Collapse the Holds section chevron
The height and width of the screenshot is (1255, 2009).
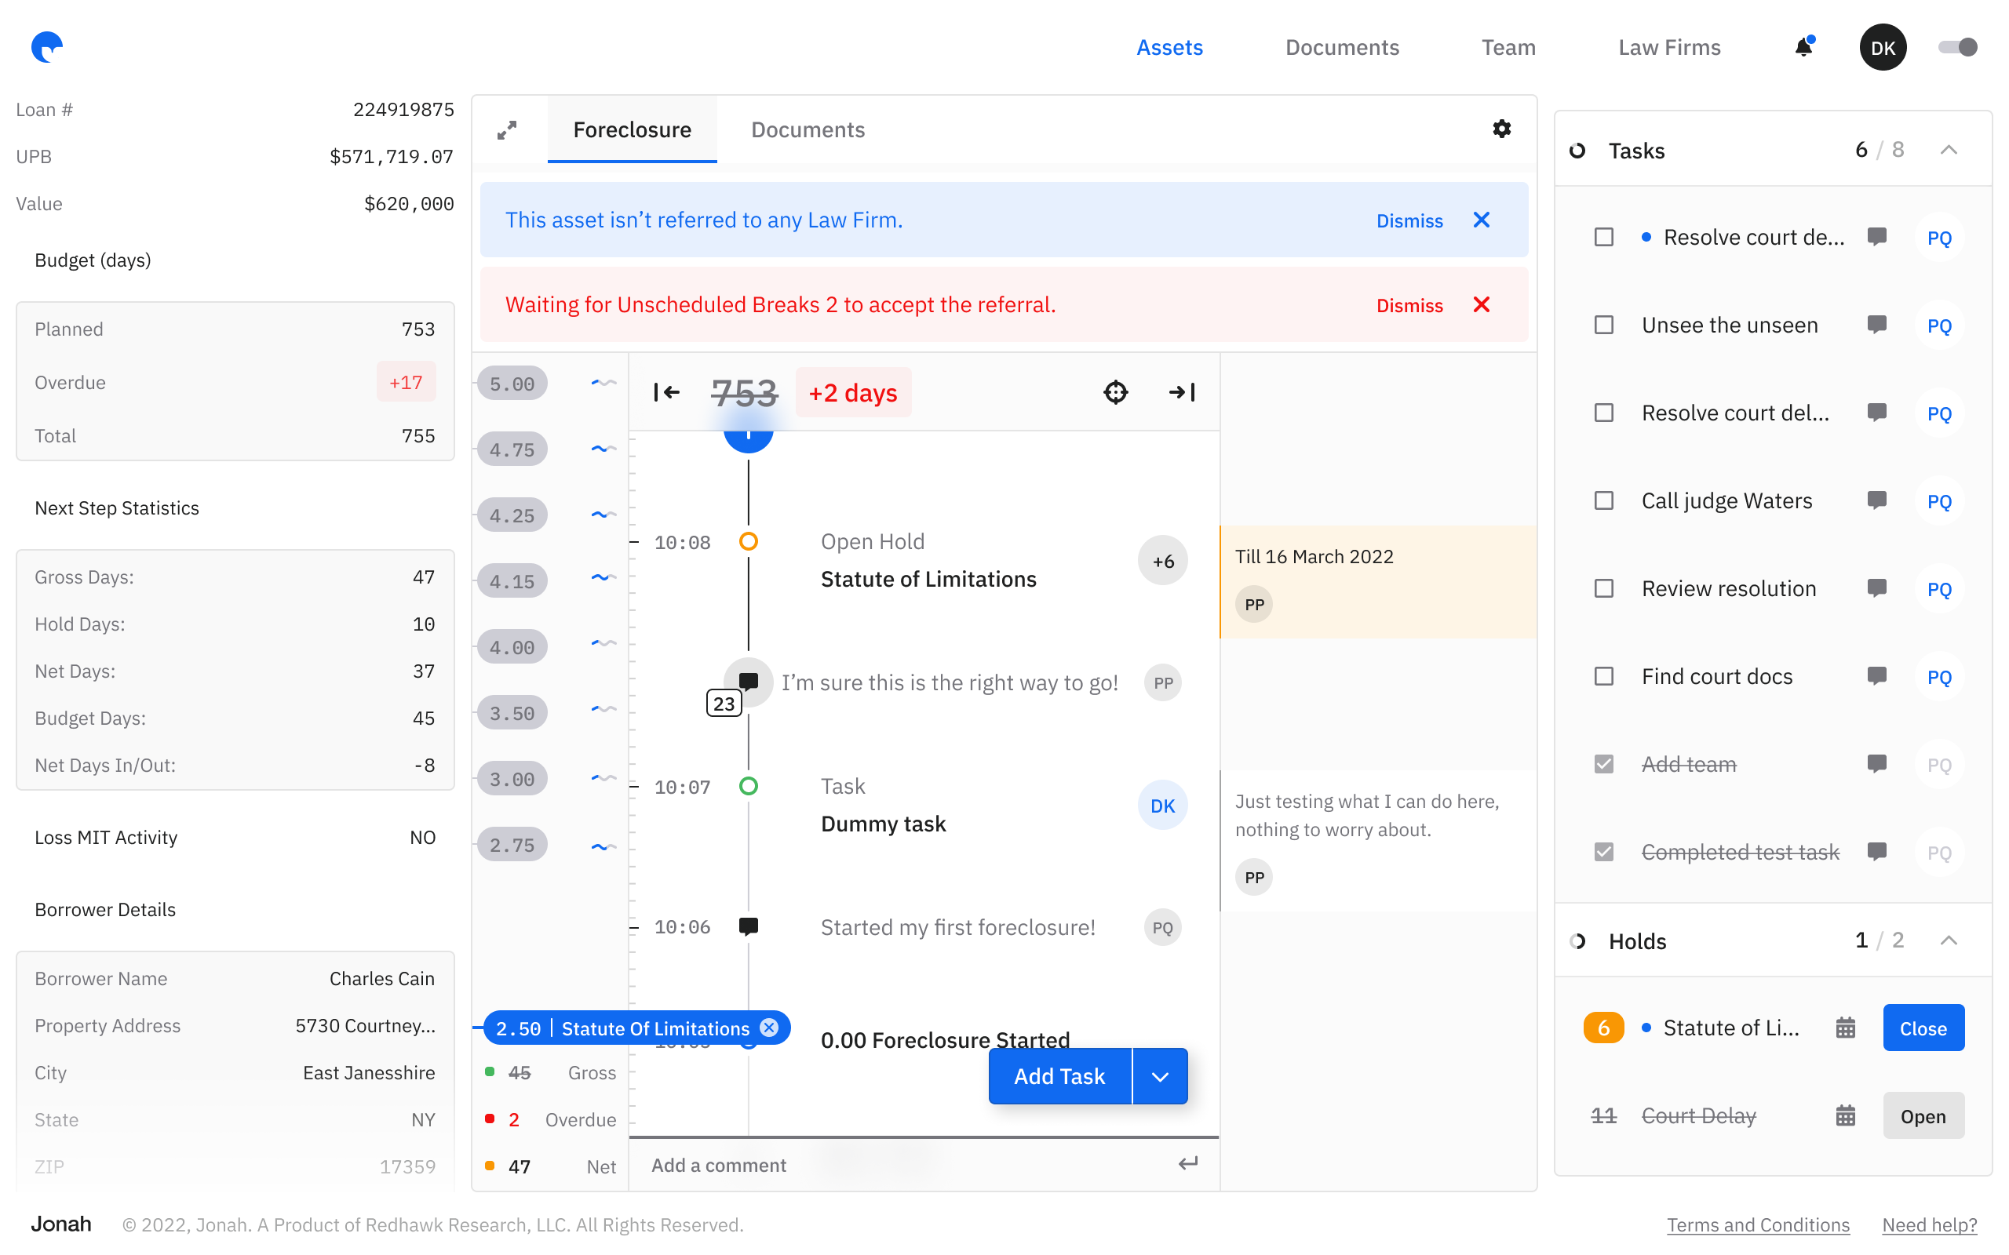pyautogui.click(x=1949, y=940)
